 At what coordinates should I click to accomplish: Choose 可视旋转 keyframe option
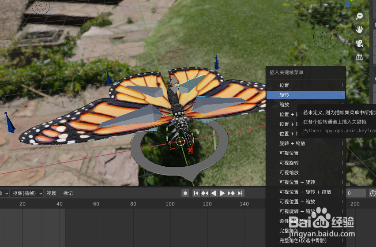306,163
